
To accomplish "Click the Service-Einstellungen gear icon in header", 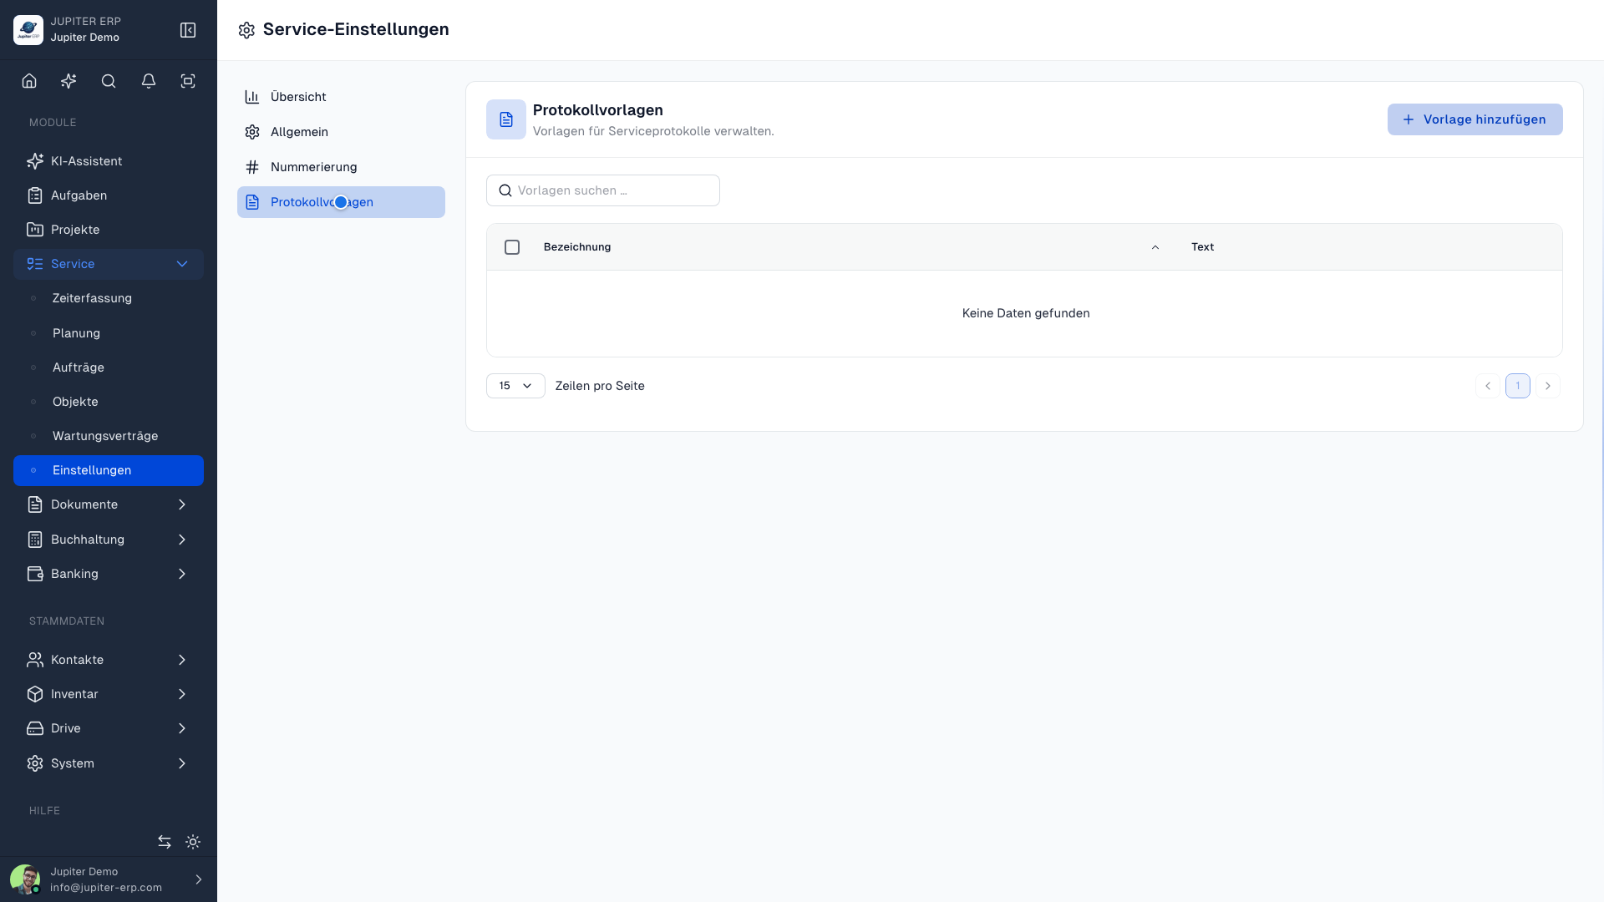I will (x=246, y=30).
